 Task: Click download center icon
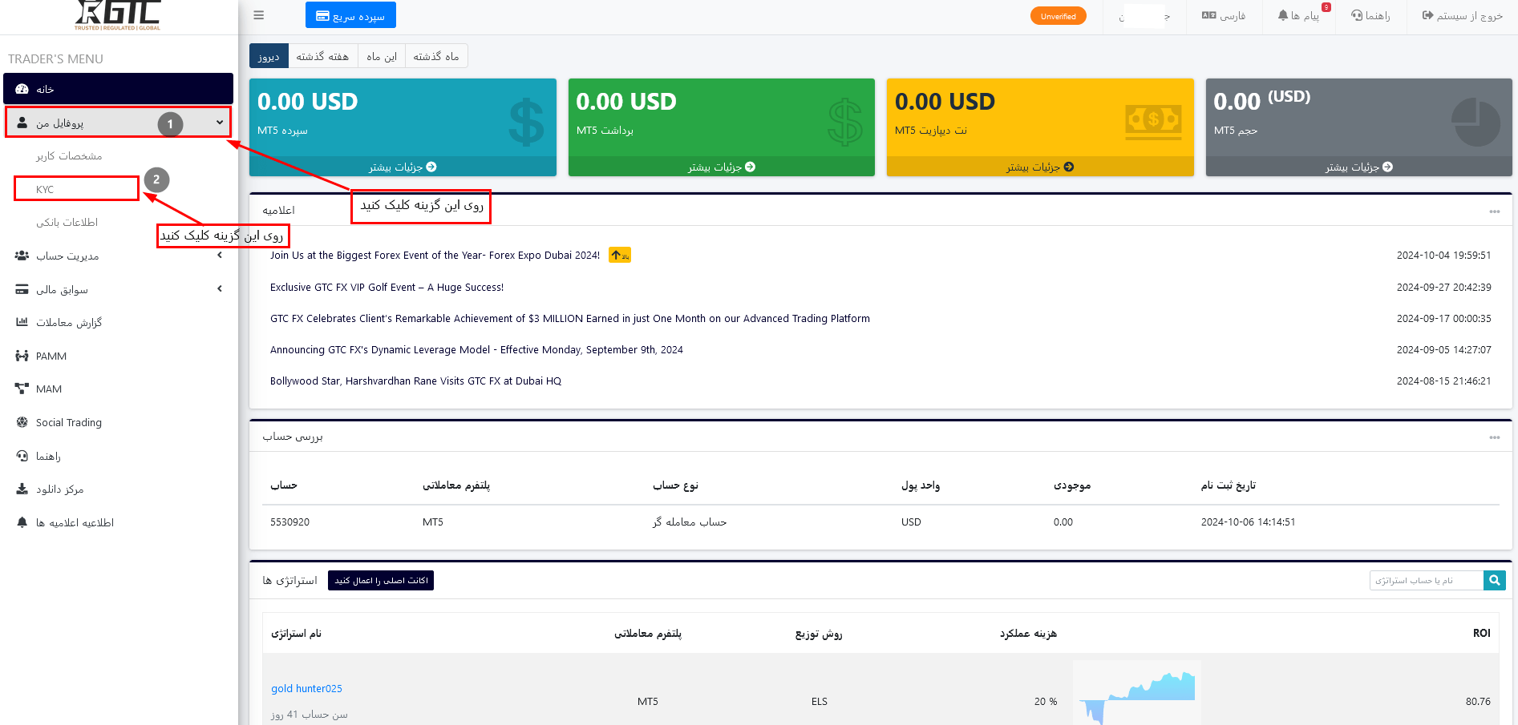click(x=22, y=489)
